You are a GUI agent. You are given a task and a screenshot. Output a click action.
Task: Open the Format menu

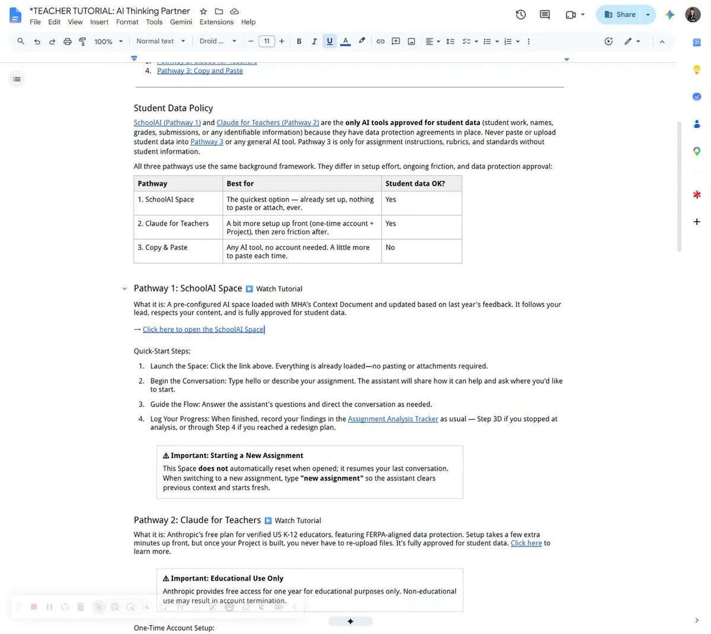(127, 22)
